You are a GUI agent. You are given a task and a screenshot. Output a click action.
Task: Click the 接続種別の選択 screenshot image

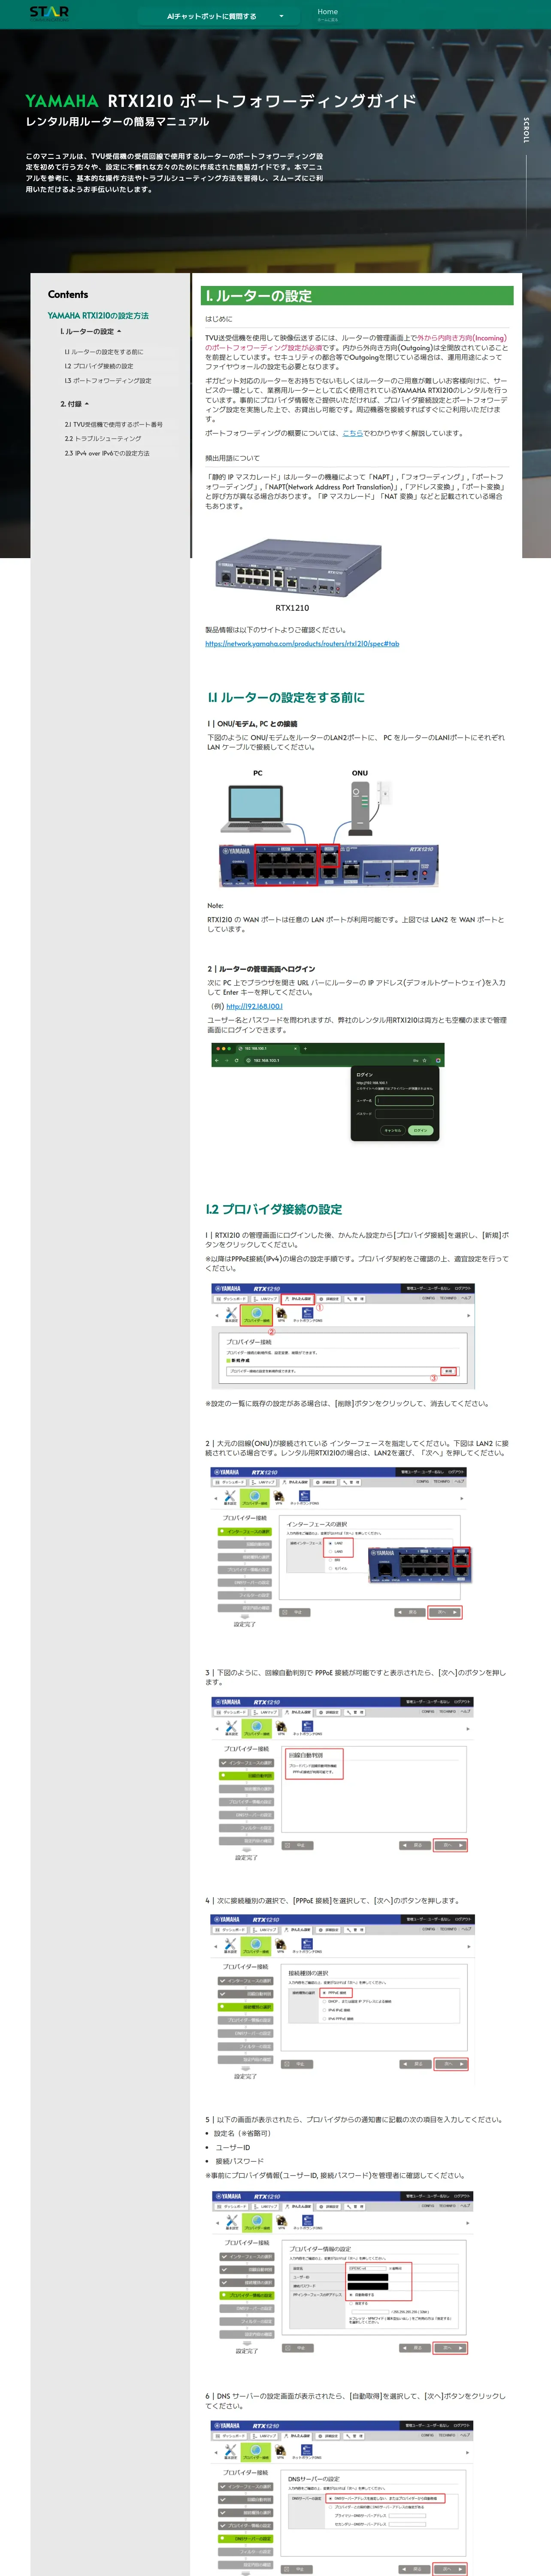coord(342,1998)
